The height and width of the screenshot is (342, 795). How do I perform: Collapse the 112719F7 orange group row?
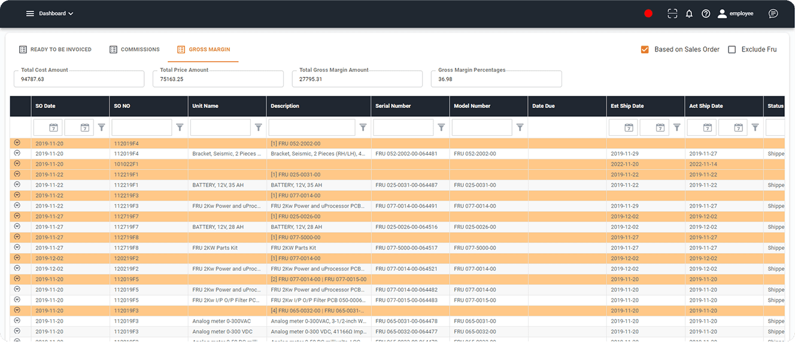click(x=17, y=216)
